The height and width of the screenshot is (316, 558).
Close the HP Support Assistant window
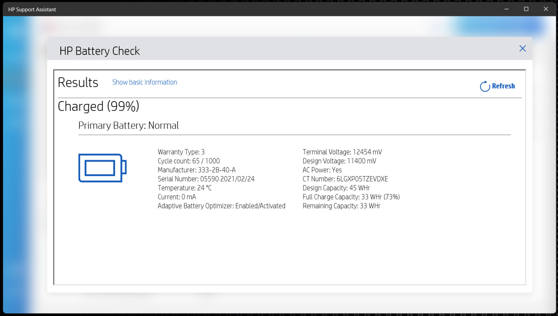pos(546,9)
